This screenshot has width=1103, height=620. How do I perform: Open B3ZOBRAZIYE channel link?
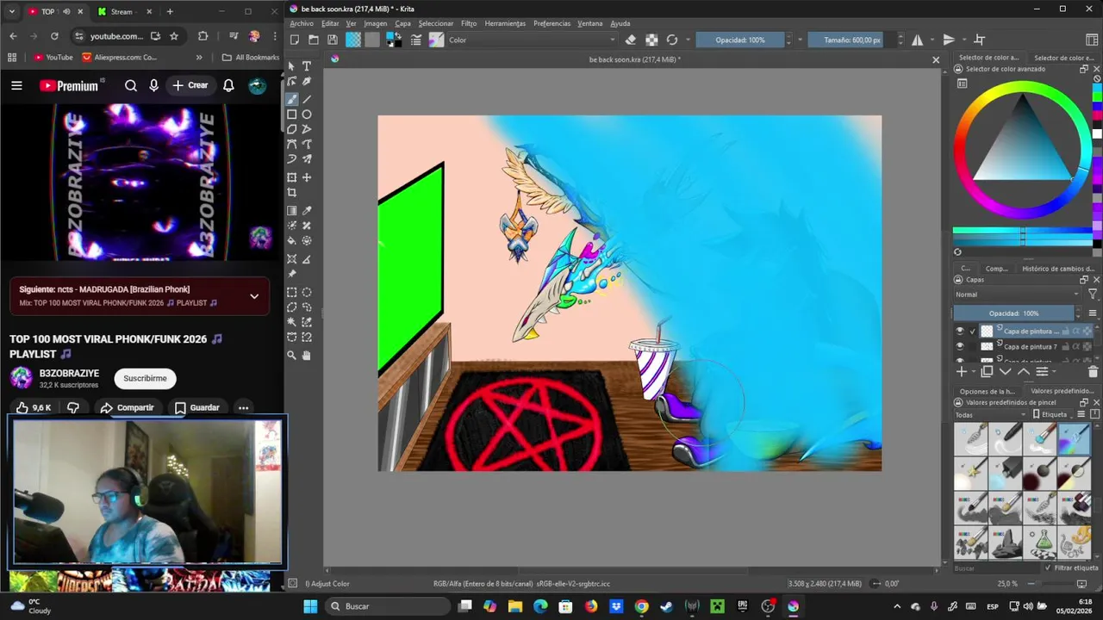coord(69,373)
